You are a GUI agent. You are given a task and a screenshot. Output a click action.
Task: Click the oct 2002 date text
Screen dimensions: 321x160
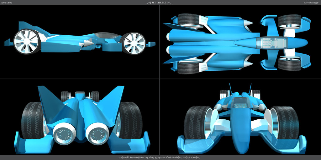coord(192,157)
